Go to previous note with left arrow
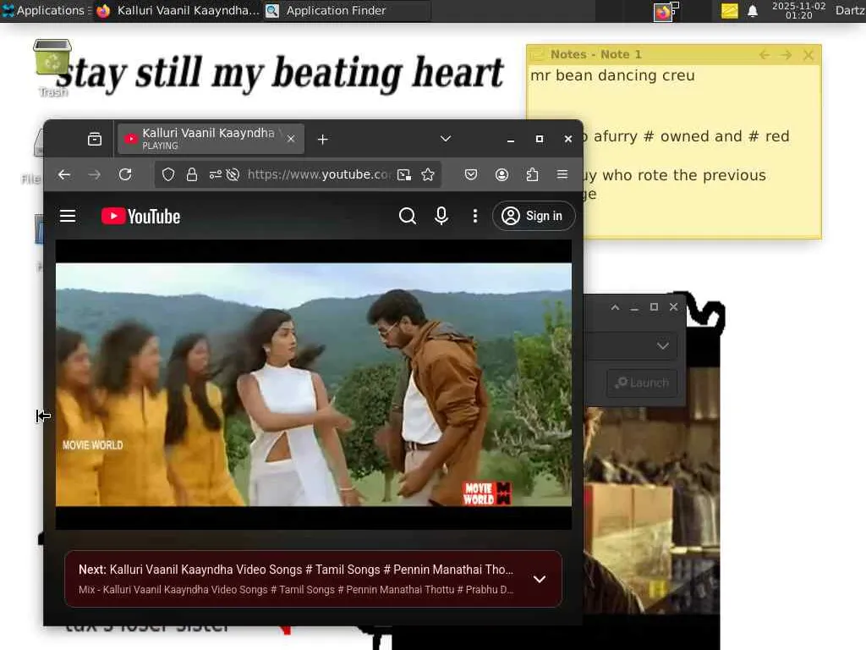866x650 pixels. [x=765, y=55]
